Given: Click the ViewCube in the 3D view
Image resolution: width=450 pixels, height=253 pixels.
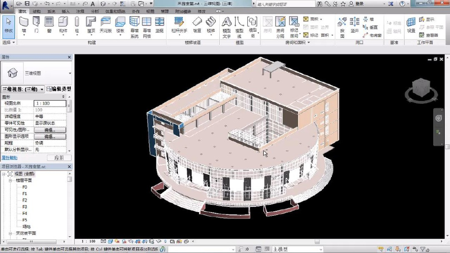Looking at the screenshot, I should coord(421,88).
